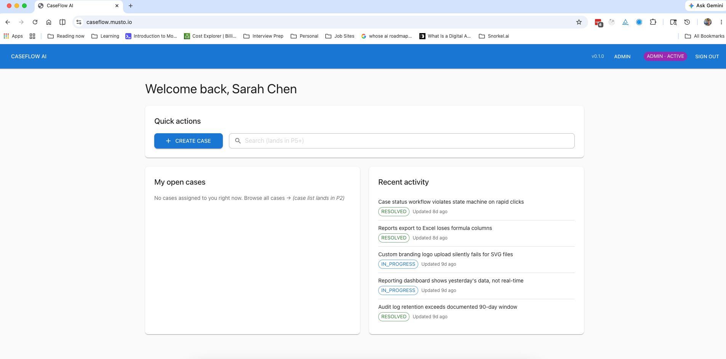The height and width of the screenshot is (359, 726).
Task: Open the tab search icon
Action: coord(673,22)
